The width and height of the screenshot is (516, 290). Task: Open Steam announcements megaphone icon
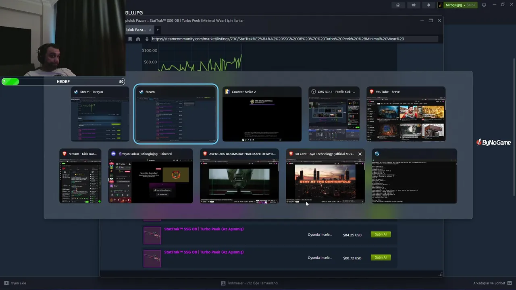point(413,5)
